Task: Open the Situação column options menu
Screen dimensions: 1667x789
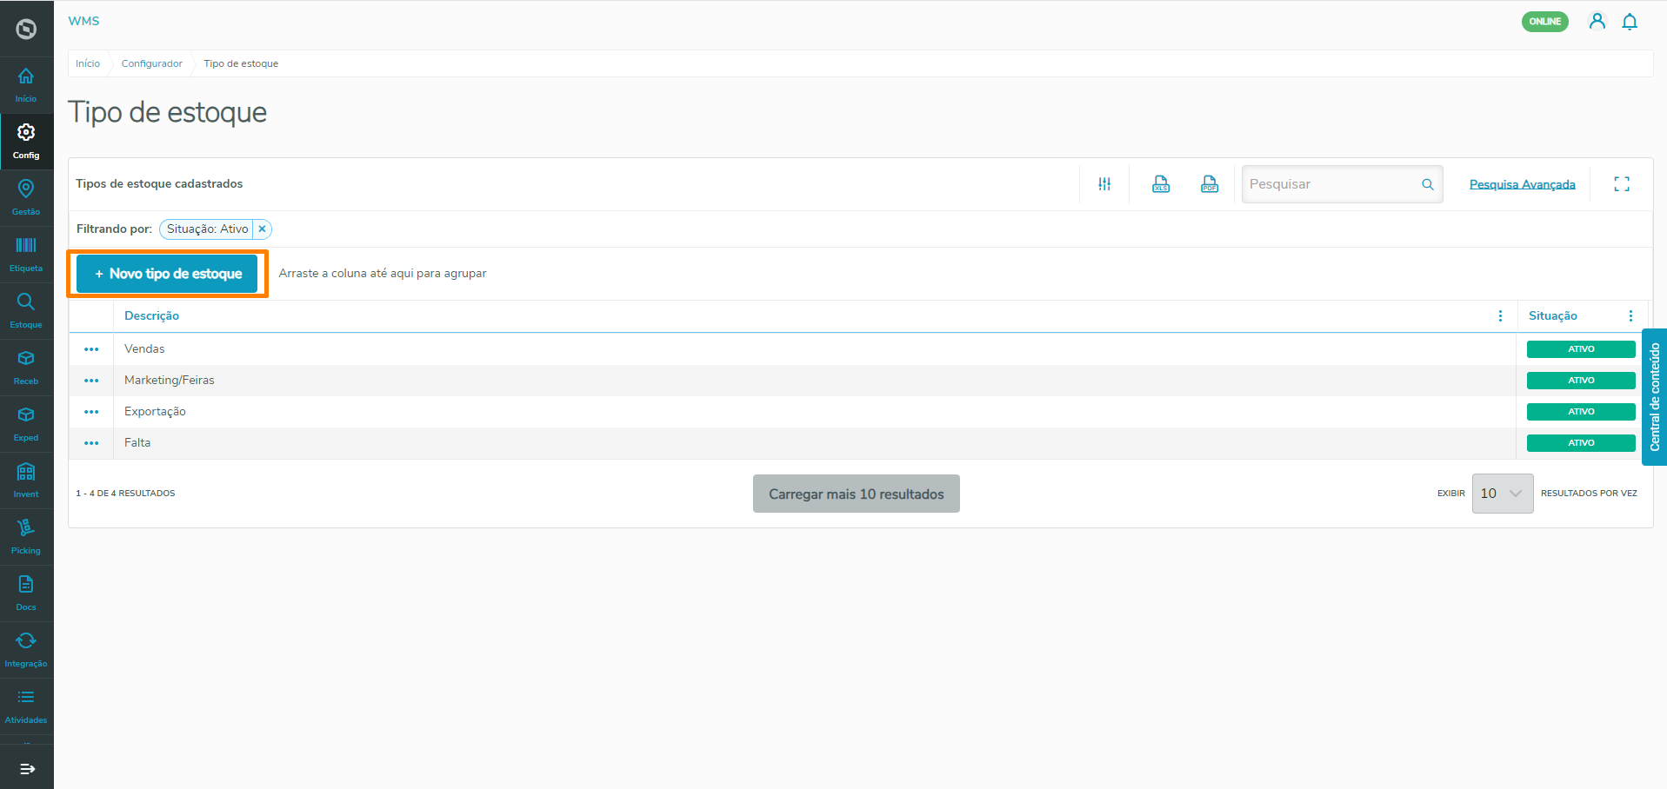Action: pyautogui.click(x=1630, y=316)
